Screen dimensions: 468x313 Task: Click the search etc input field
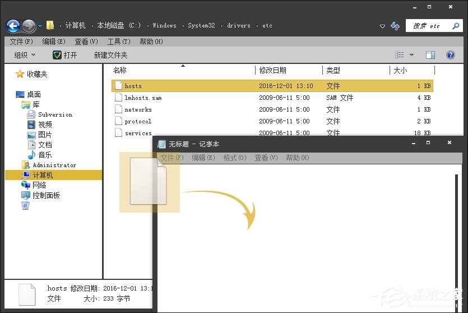click(x=429, y=26)
